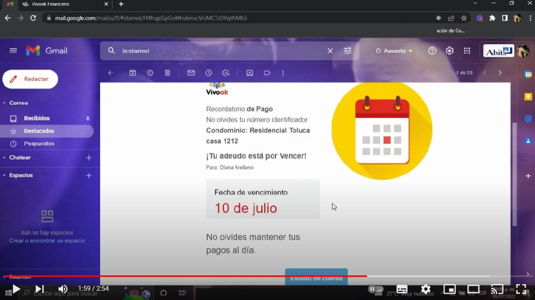Click the Gmail logo
535x300 pixels.
47,51
